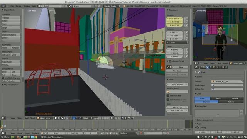Click the Duplicate Objects button

click(11, 35)
